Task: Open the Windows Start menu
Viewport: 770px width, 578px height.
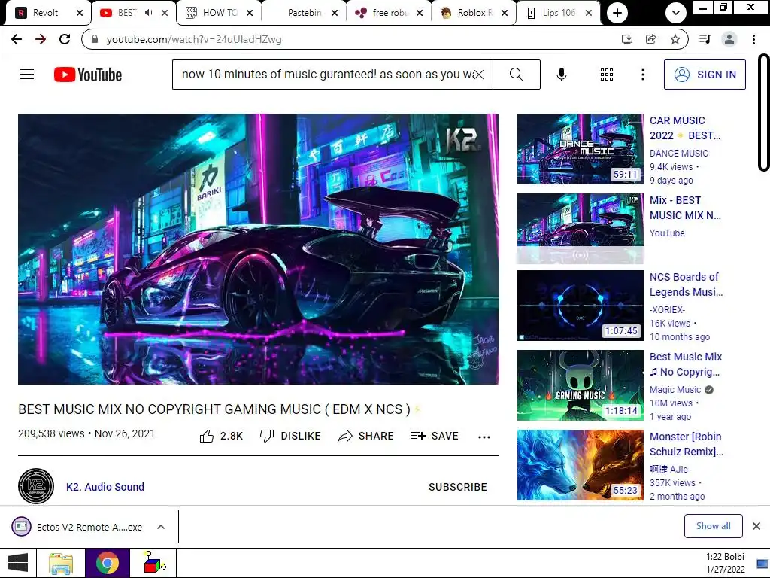Action: (18, 563)
